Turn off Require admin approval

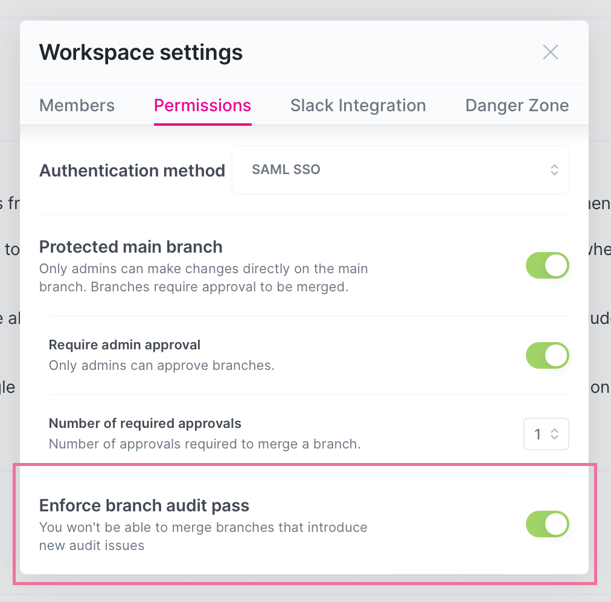547,355
